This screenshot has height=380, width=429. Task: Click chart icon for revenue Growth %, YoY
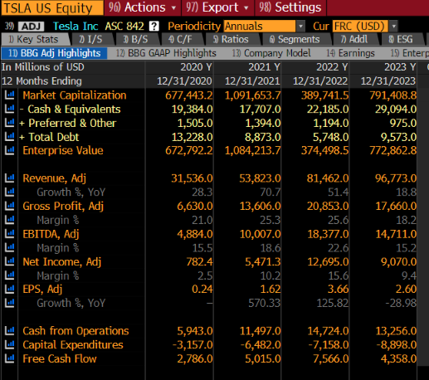point(9,192)
